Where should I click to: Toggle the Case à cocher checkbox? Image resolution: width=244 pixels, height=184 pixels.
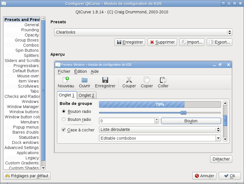click(64, 130)
